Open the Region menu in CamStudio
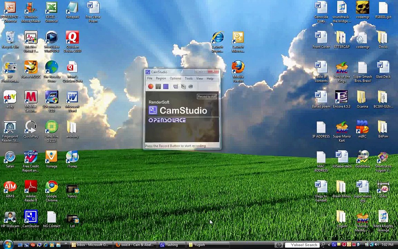 (x=161, y=79)
